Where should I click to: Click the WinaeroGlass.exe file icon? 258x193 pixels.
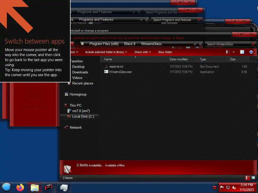click(x=106, y=72)
